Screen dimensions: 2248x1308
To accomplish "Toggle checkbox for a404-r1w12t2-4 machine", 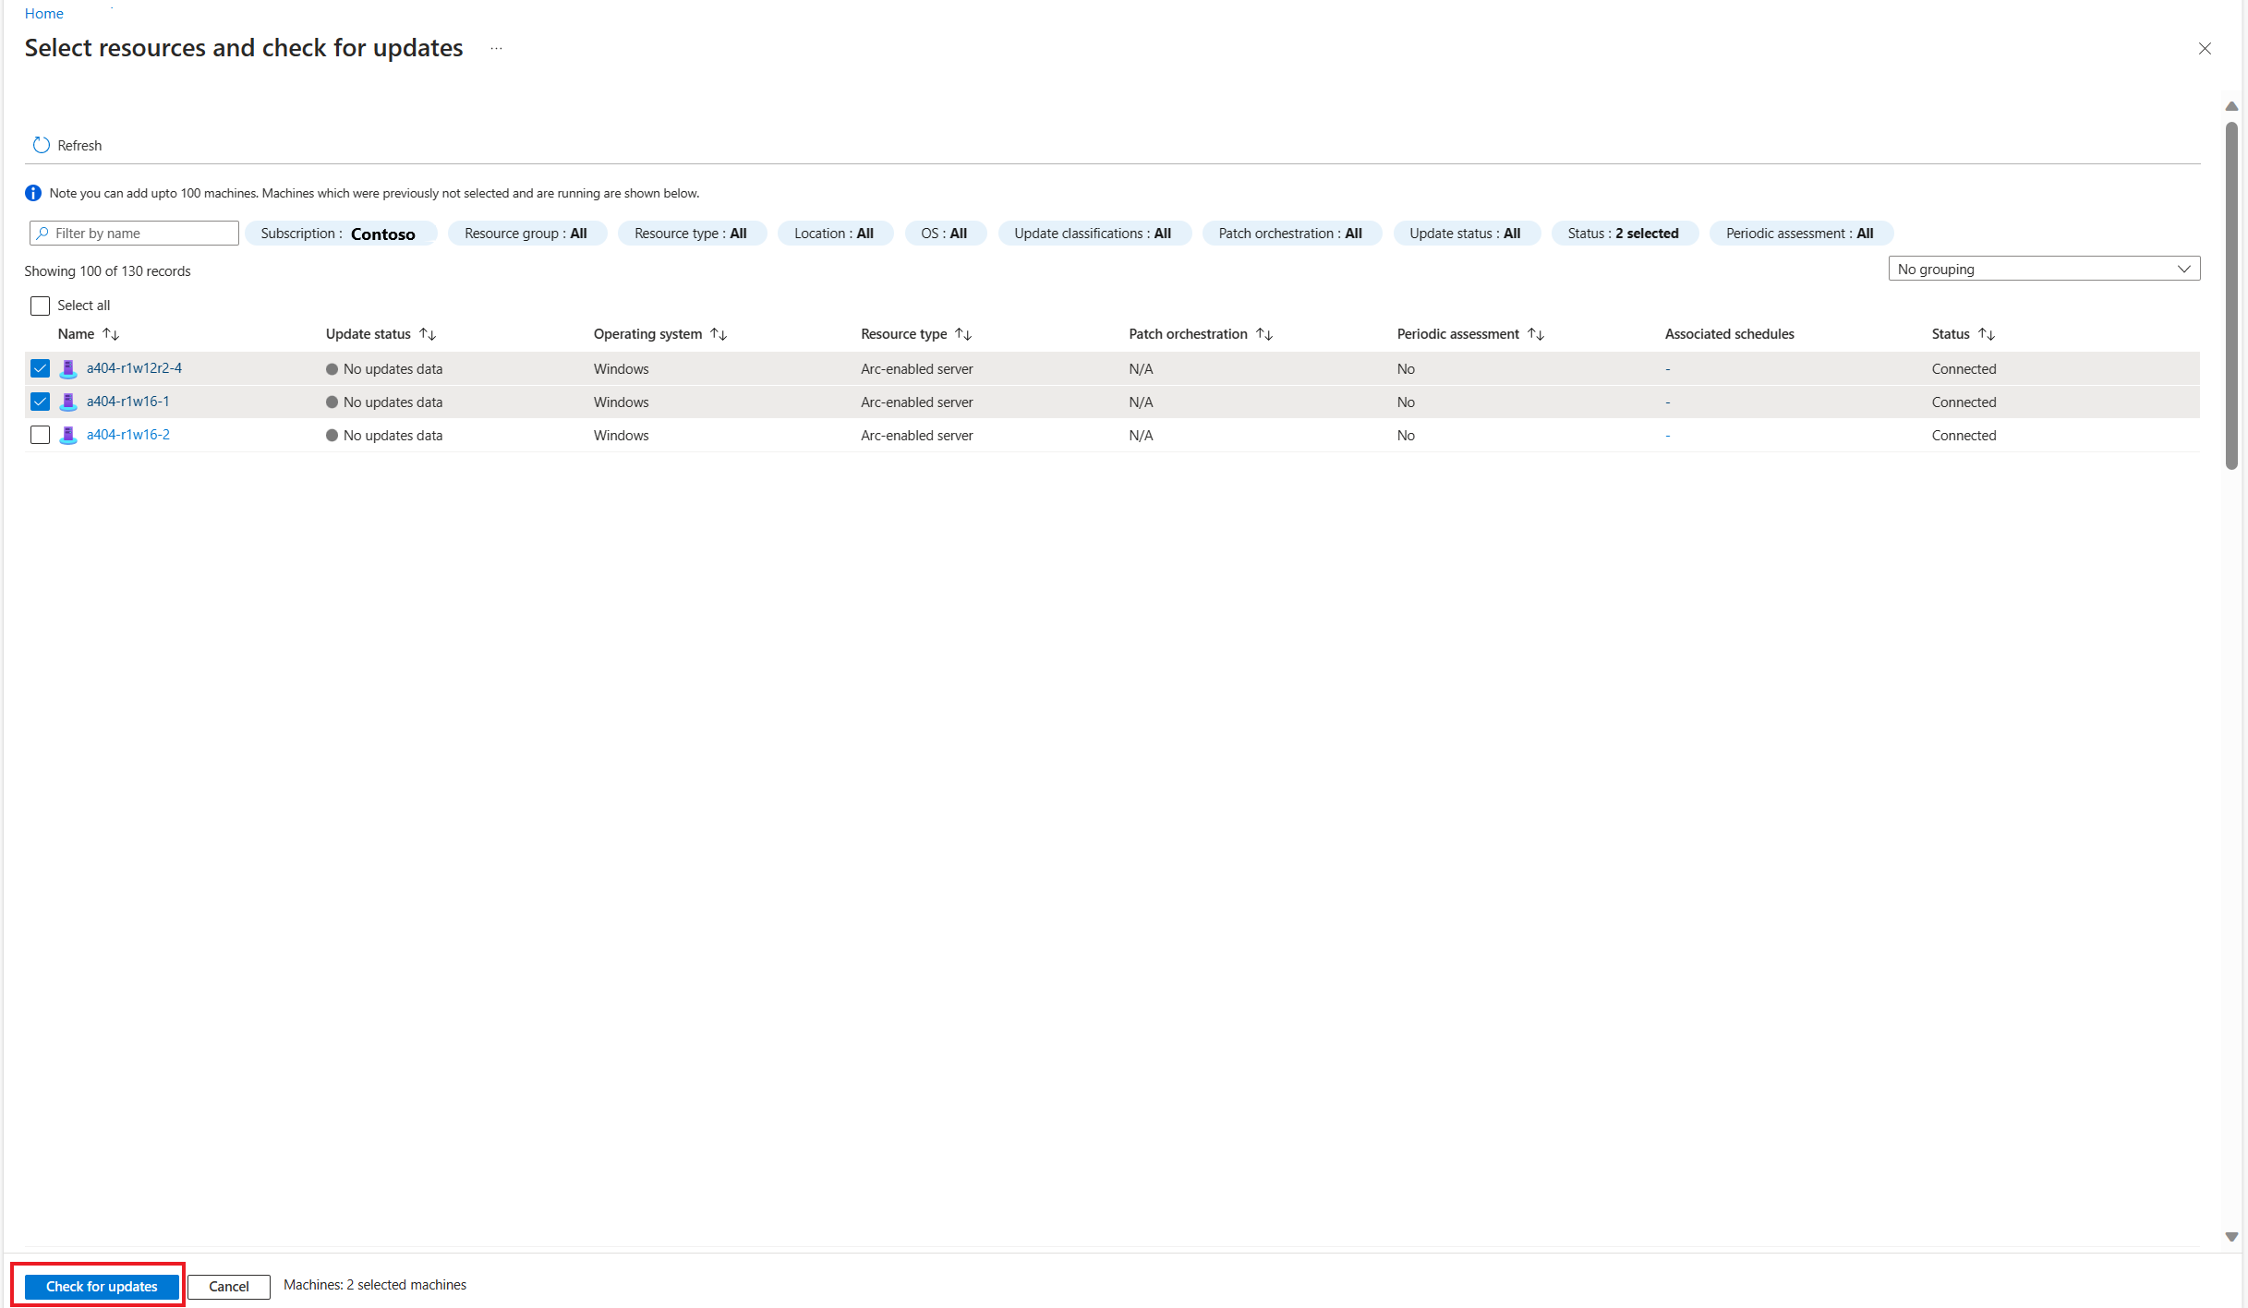I will [x=41, y=369].
